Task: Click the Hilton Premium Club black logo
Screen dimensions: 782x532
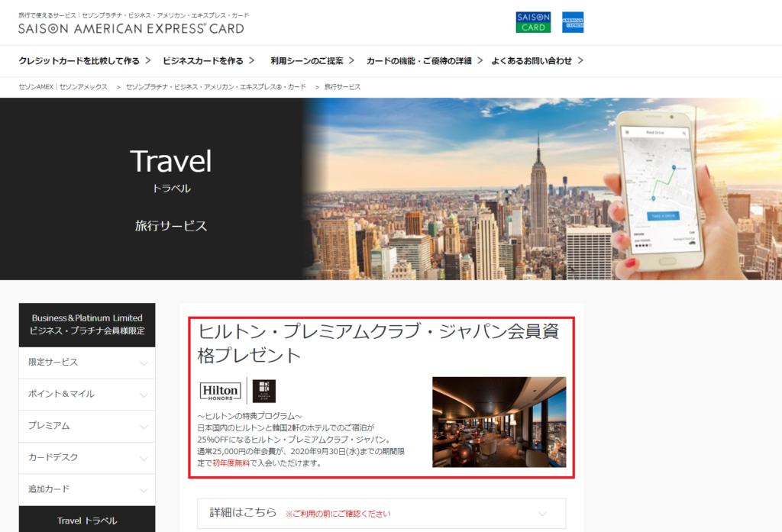Action: click(x=263, y=391)
